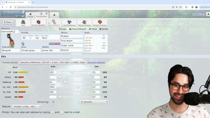Click the Throat Spray item icon
The height and width of the screenshot is (118, 210).
[23, 44]
